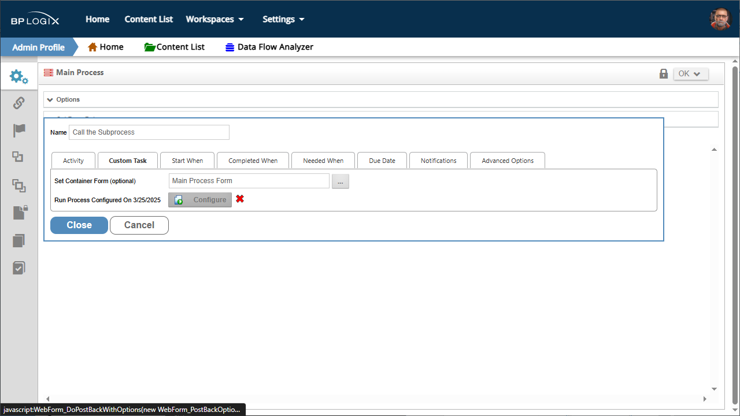This screenshot has width=740, height=416.
Task: Open the checklist sidebar icon
Action: click(19, 268)
